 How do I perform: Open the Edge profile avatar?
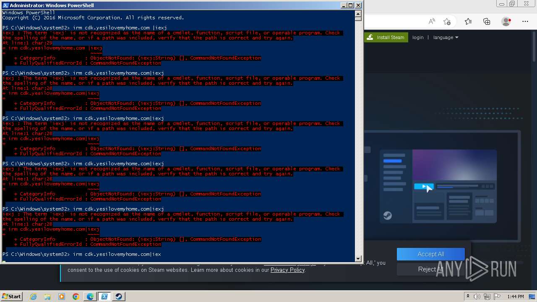coord(506,21)
